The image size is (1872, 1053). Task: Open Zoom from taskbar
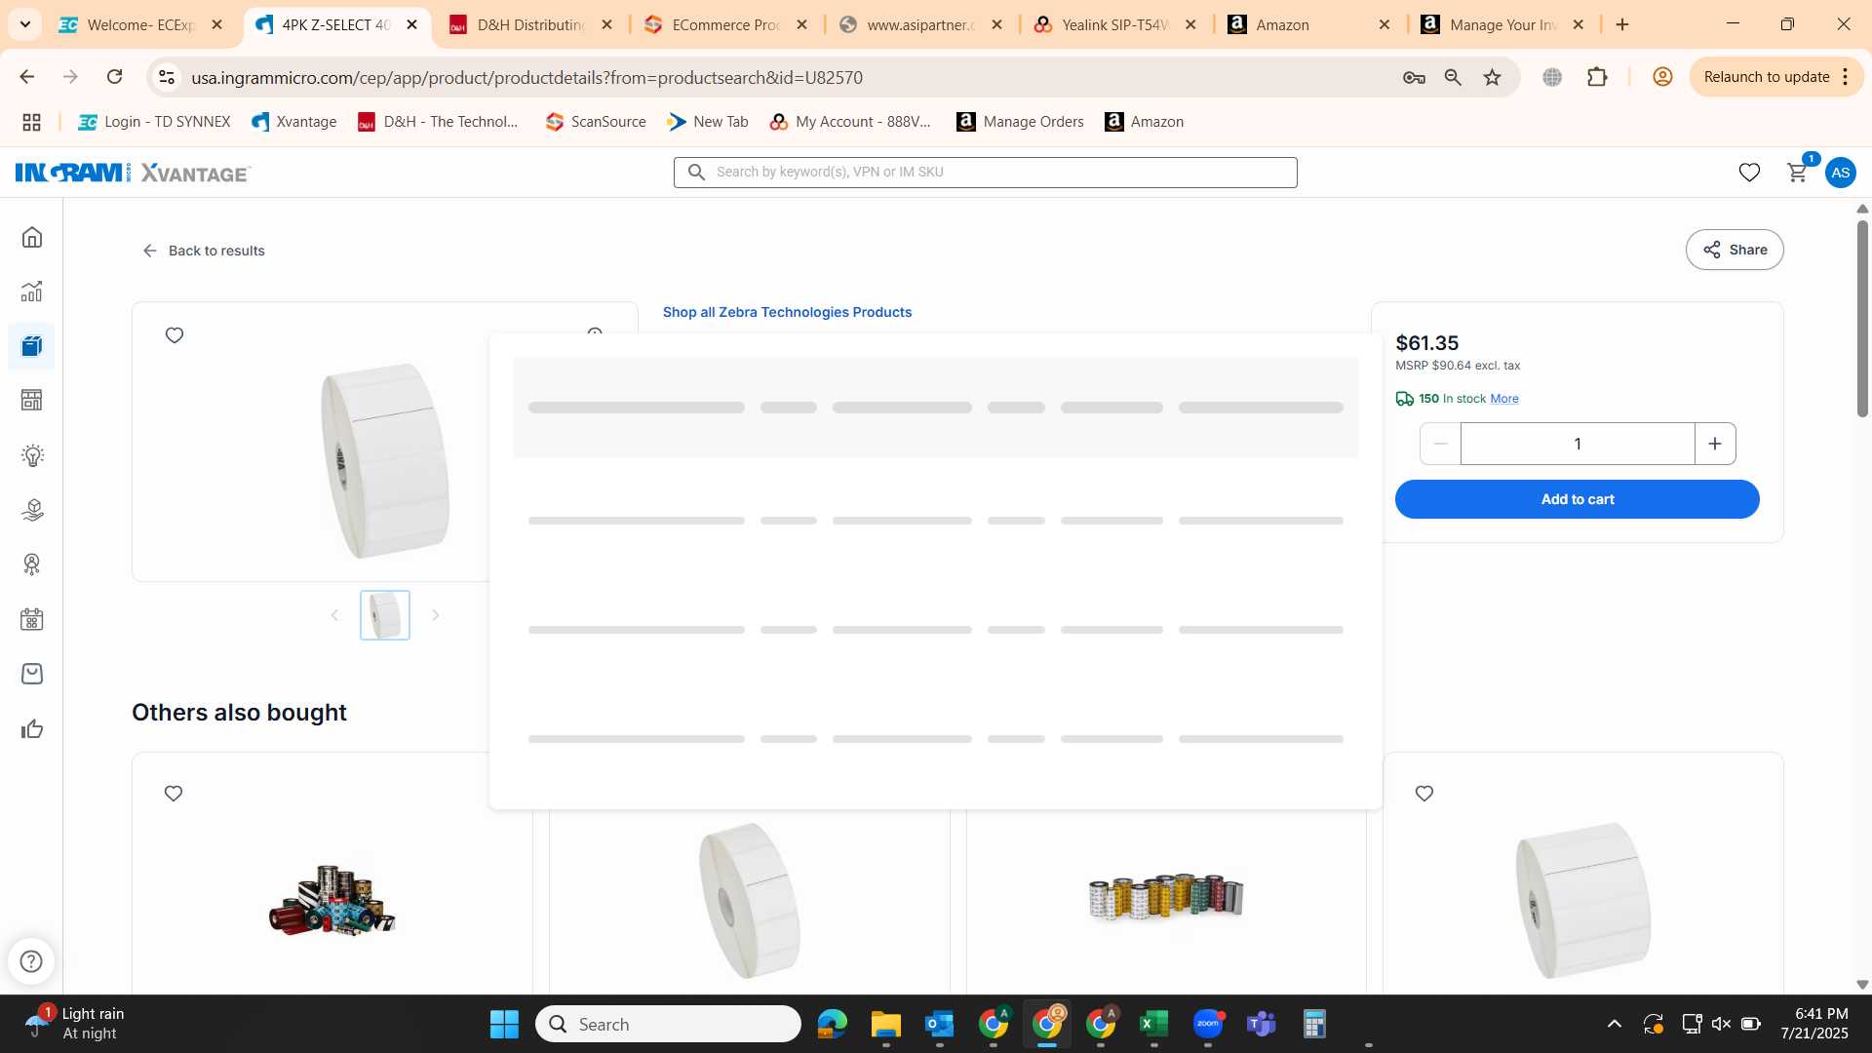tap(1207, 1024)
